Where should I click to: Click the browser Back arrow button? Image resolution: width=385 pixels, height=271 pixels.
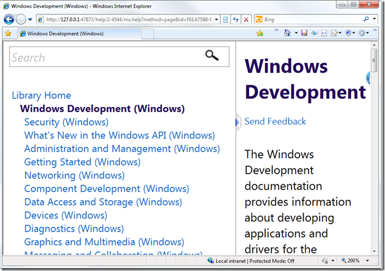[9, 19]
